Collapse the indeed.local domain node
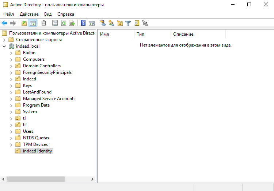The width and height of the screenshot is (274, 191). click(x=4, y=46)
